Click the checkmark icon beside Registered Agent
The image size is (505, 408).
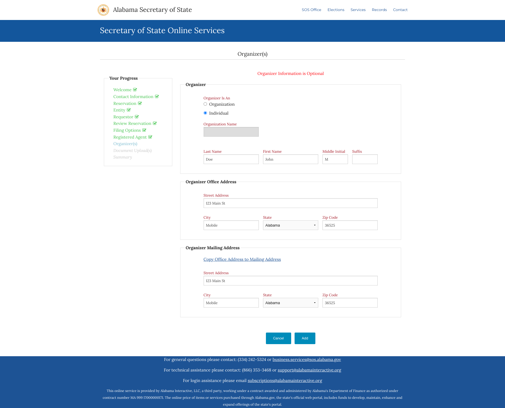[x=150, y=137]
